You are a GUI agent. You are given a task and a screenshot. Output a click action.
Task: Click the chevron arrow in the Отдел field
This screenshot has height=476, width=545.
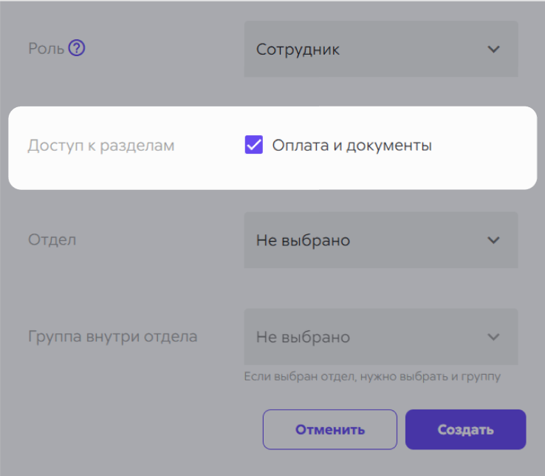click(493, 240)
